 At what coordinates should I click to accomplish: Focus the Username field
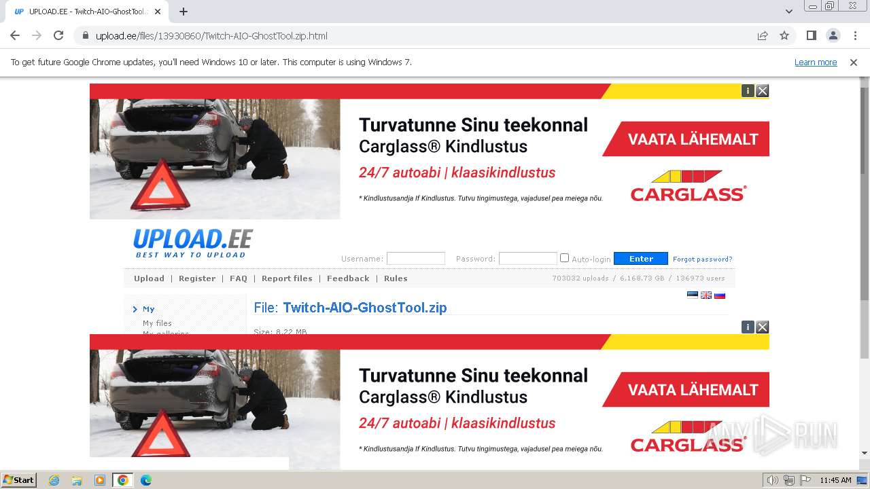(x=416, y=259)
